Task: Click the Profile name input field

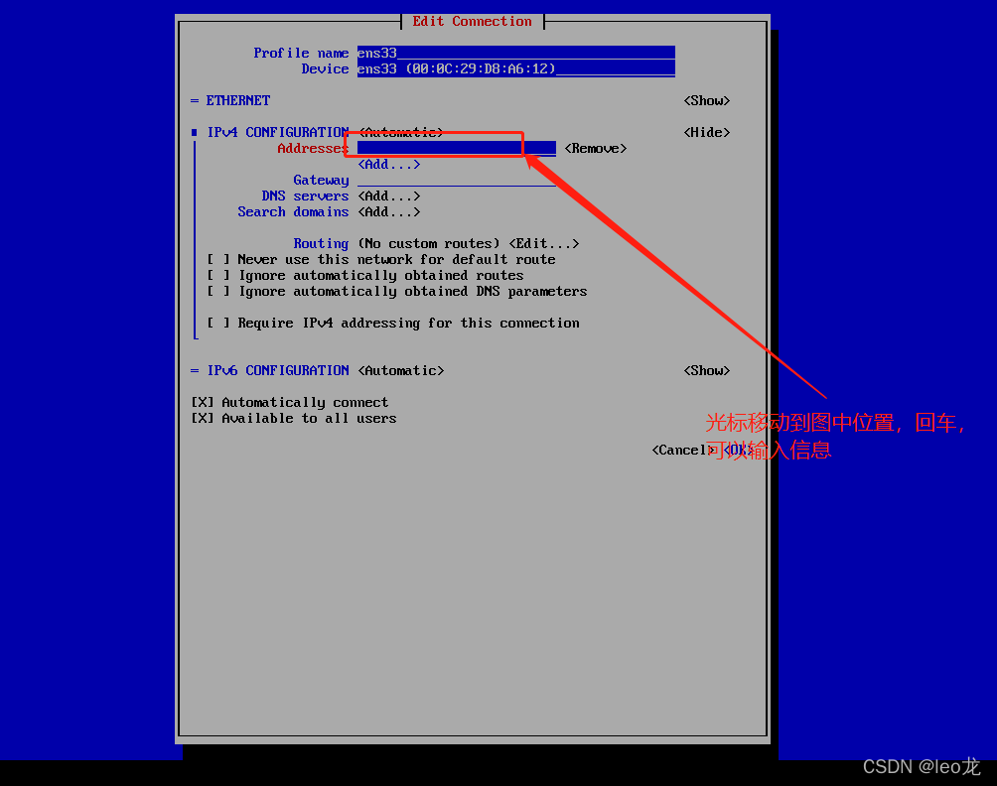Action: pos(515,53)
